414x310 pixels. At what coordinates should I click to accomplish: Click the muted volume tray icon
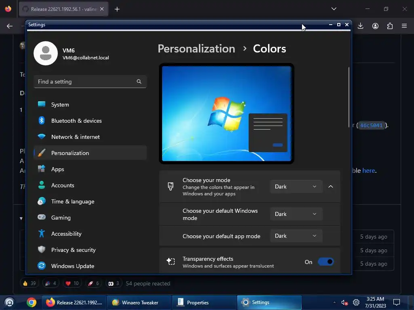(x=344, y=302)
